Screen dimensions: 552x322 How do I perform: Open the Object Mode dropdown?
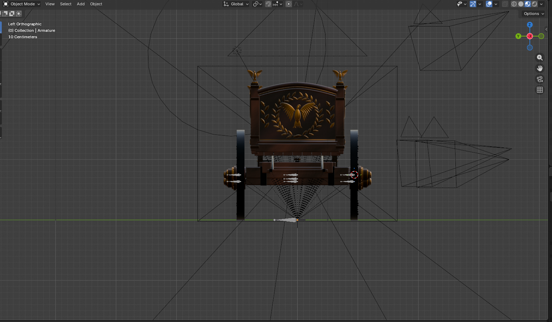click(x=22, y=4)
